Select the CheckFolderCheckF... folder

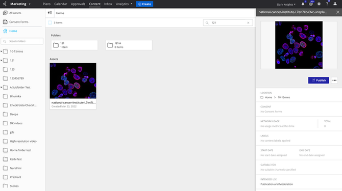[23, 105]
